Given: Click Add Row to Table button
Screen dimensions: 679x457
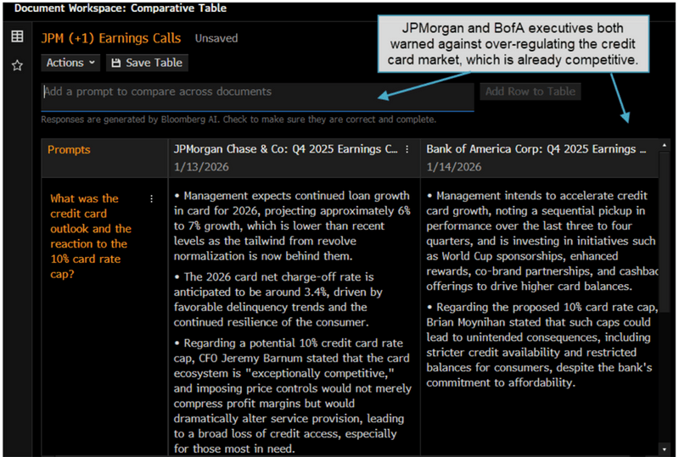Looking at the screenshot, I should point(530,92).
